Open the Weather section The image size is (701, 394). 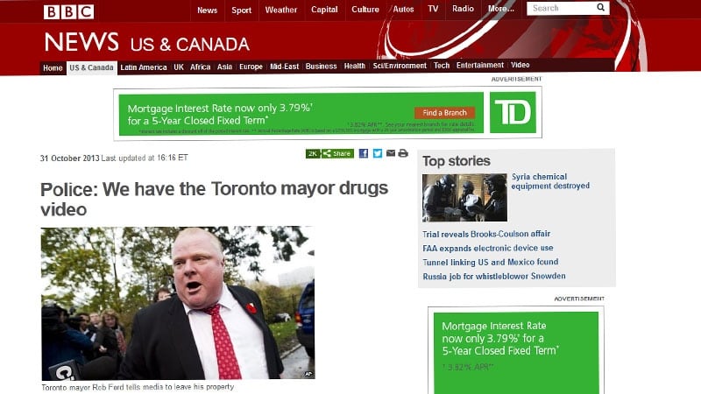[x=280, y=10]
